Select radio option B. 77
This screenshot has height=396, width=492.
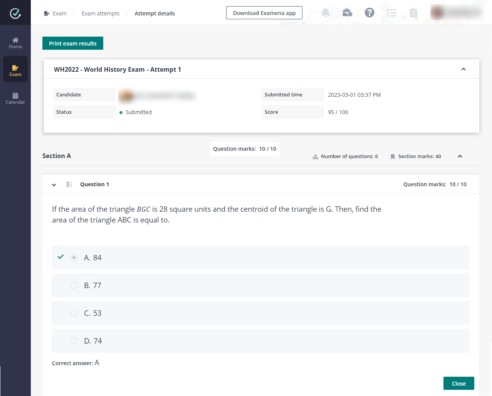click(x=74, y=285)
